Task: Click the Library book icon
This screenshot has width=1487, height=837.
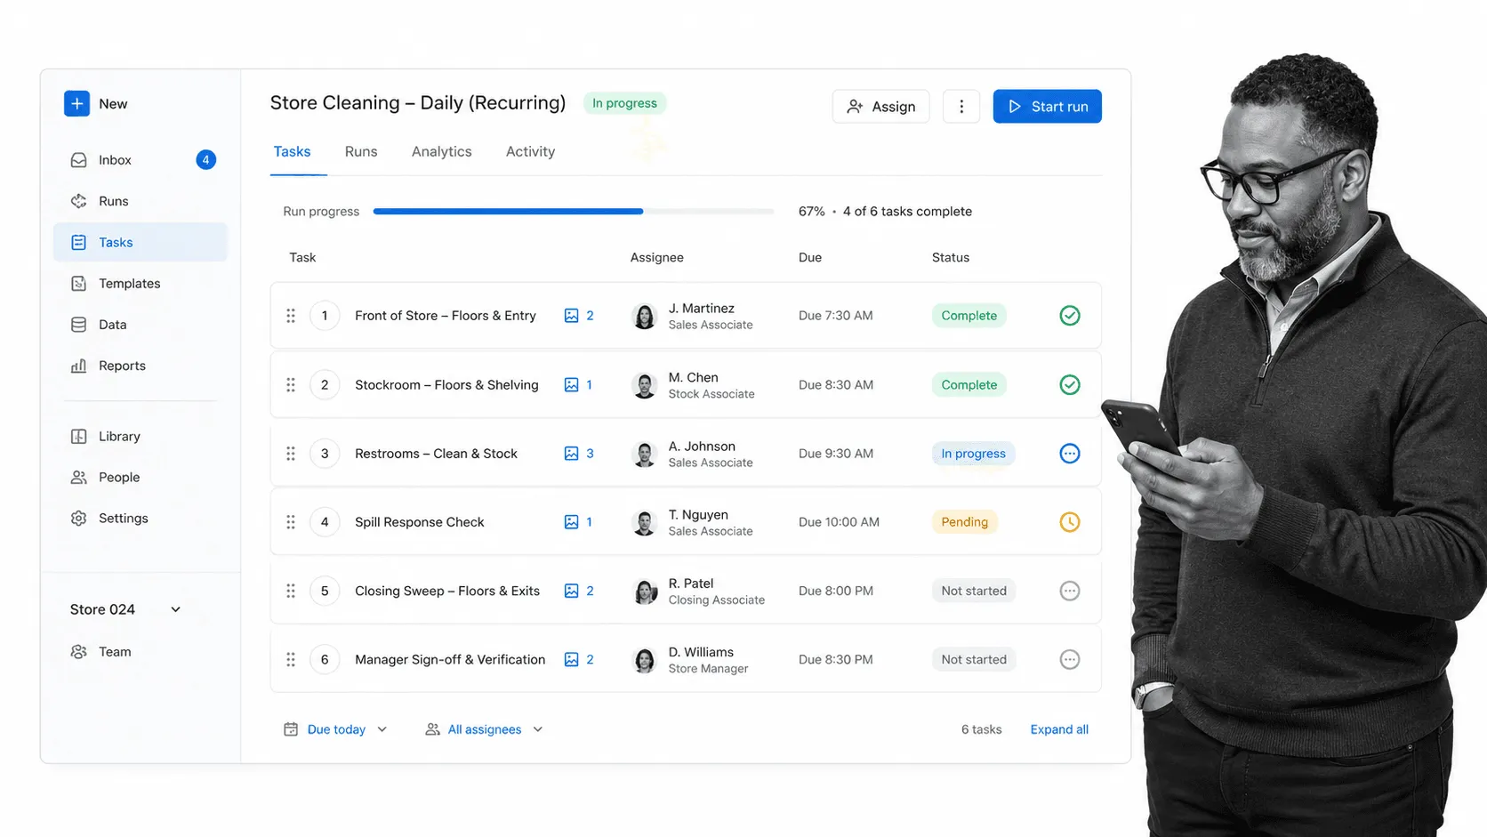Action: pos(79,437)
